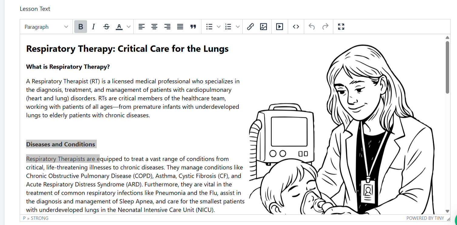Expand bullet list style dropdown arrow
This screenshot has width=457, height=225.
coord(219,27)
